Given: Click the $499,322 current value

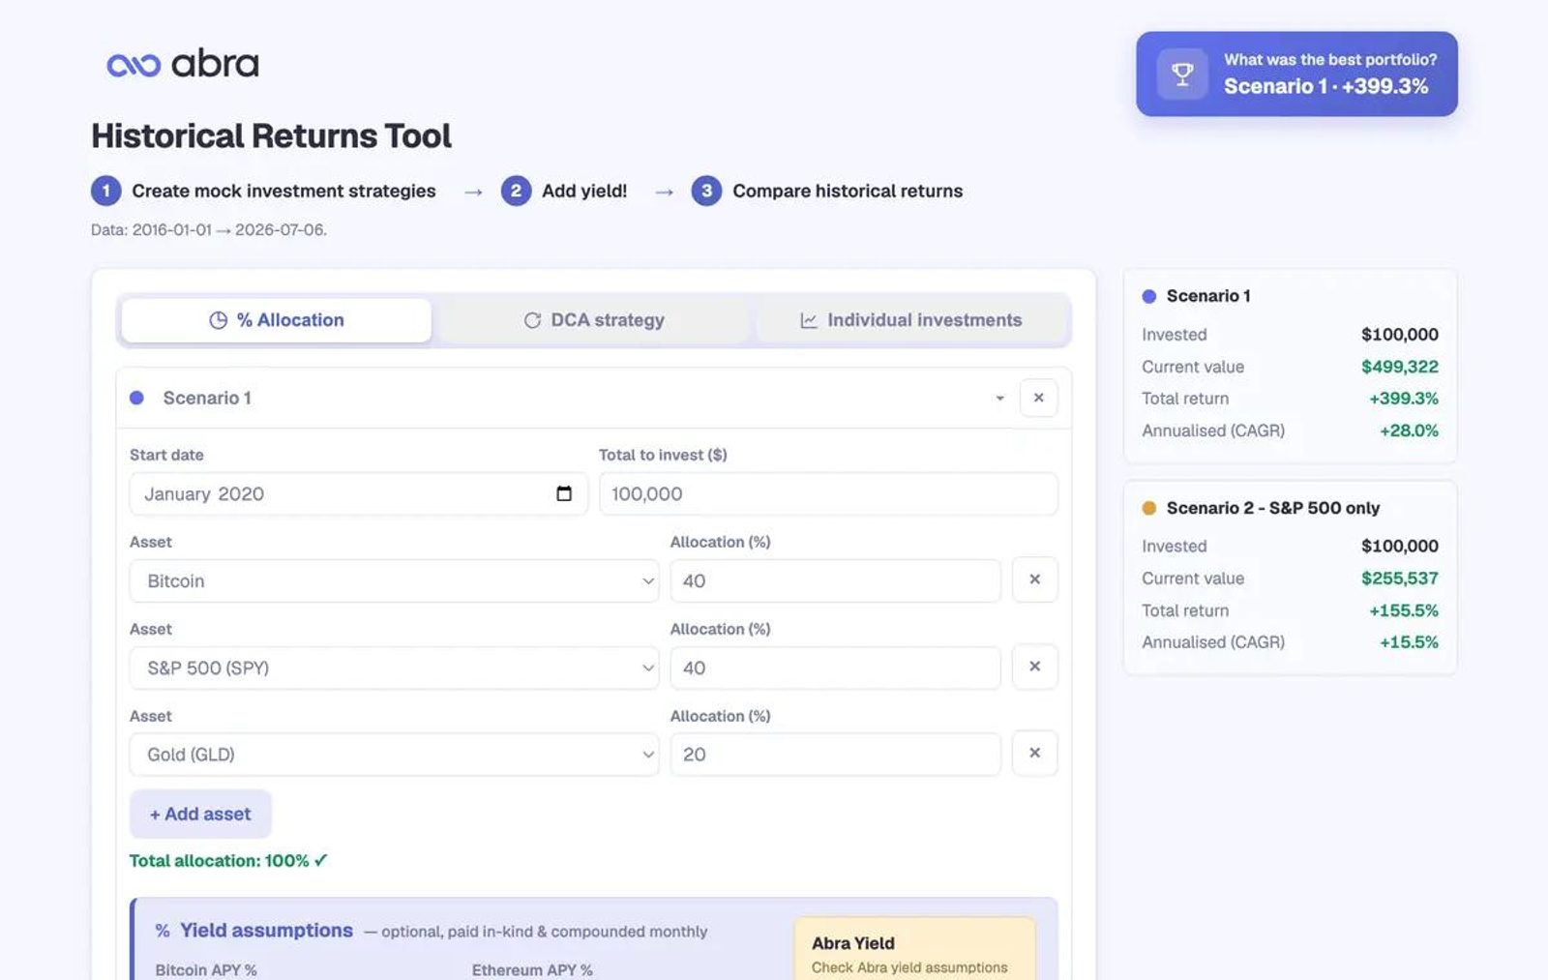Looking at the screenshot, I should (x=1399, y=367).
